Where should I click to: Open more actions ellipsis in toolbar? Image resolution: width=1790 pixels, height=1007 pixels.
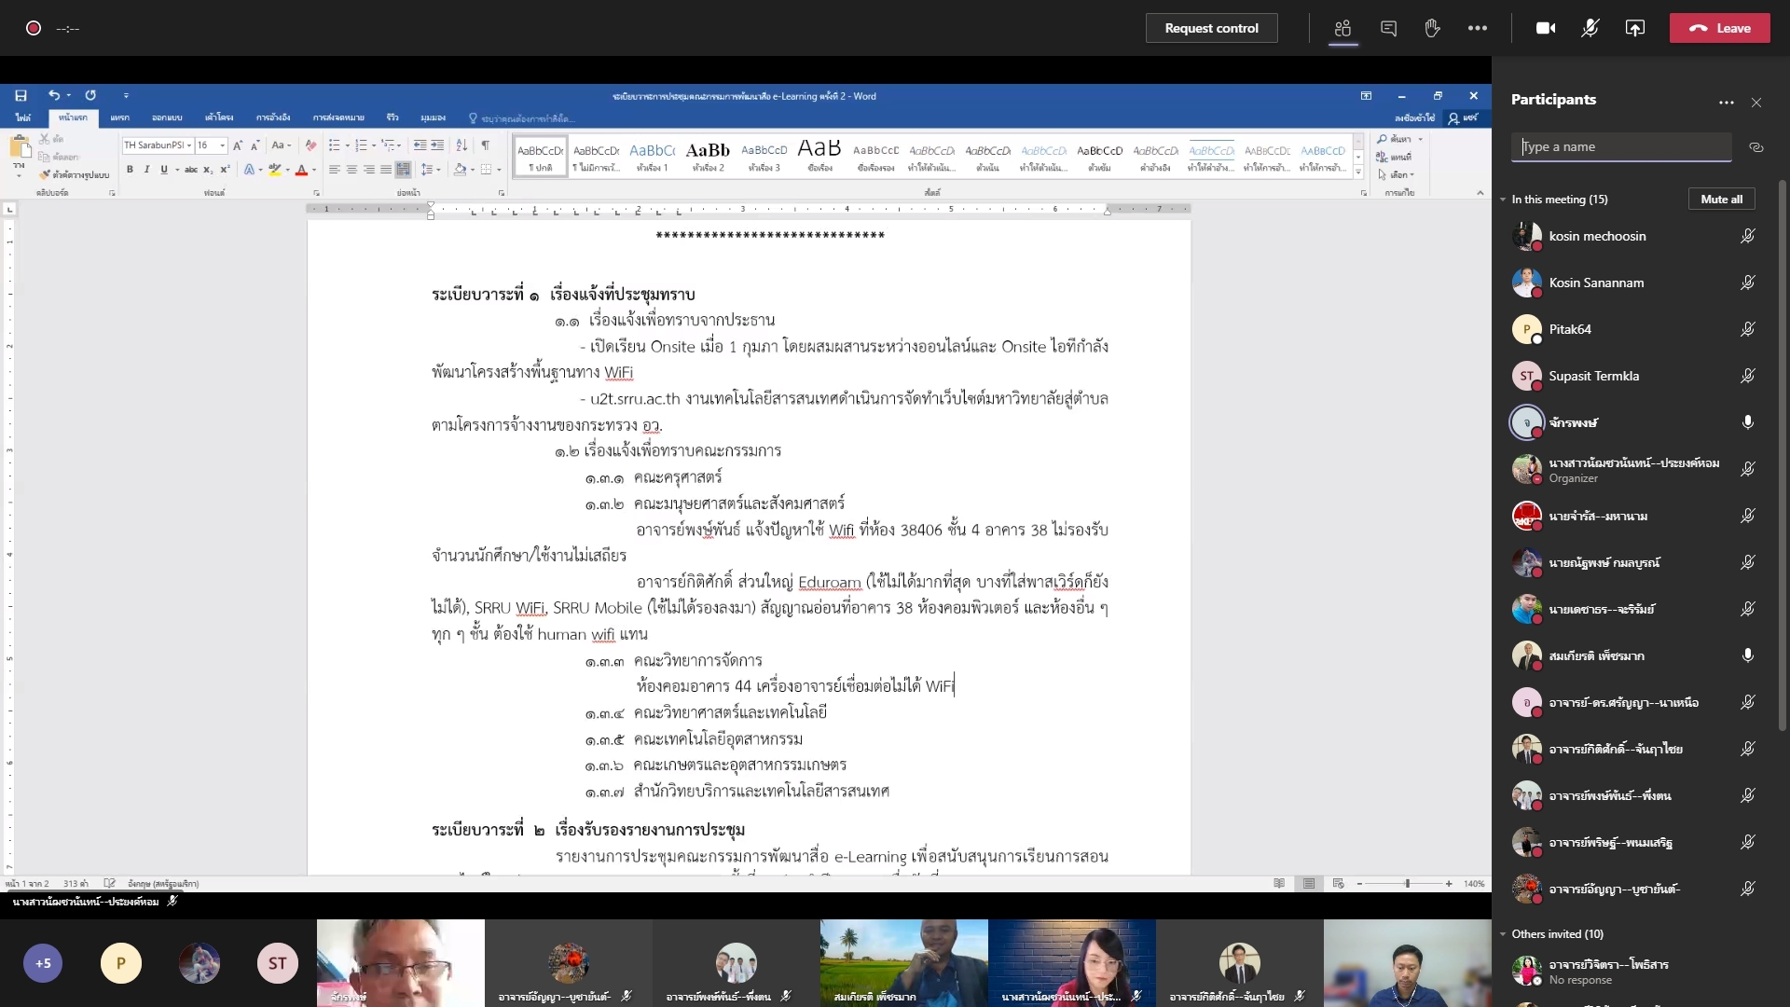click(x=1478, y=28)
